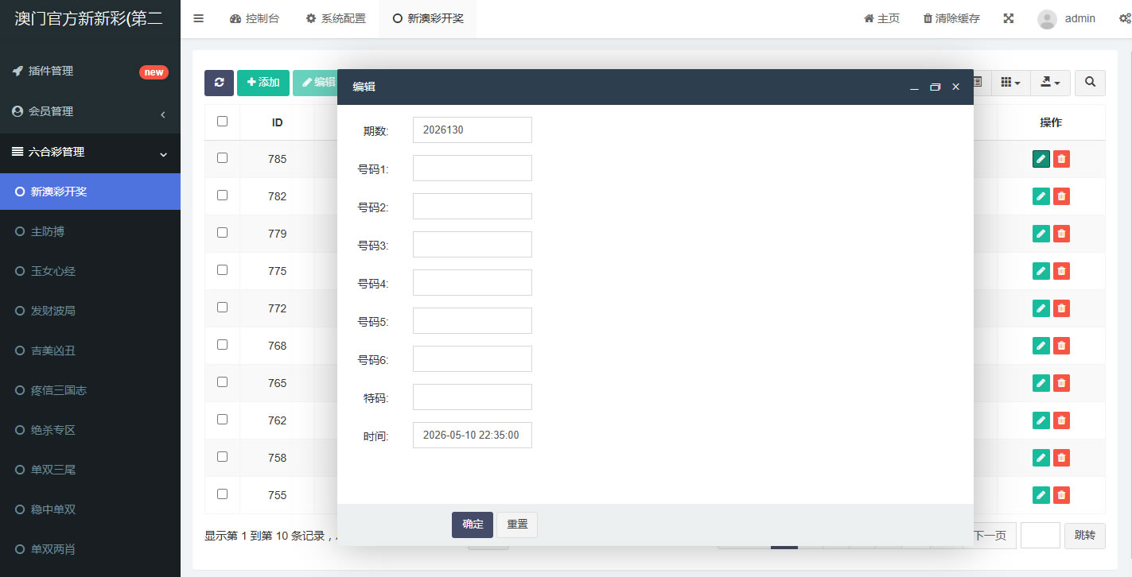Collapse the 六合彩管理 sidebar section
1132x577 pixels.
[90, 152]
